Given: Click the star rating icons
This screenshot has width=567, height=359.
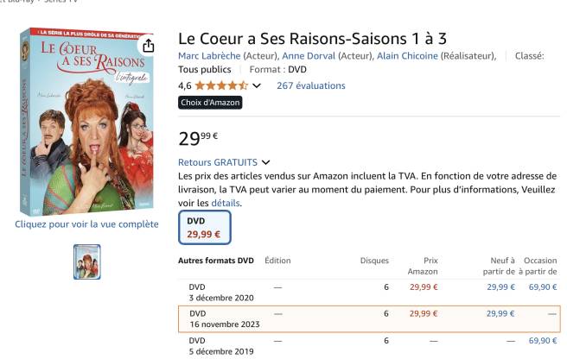Looking at the screenshot, I should [221, 85].
